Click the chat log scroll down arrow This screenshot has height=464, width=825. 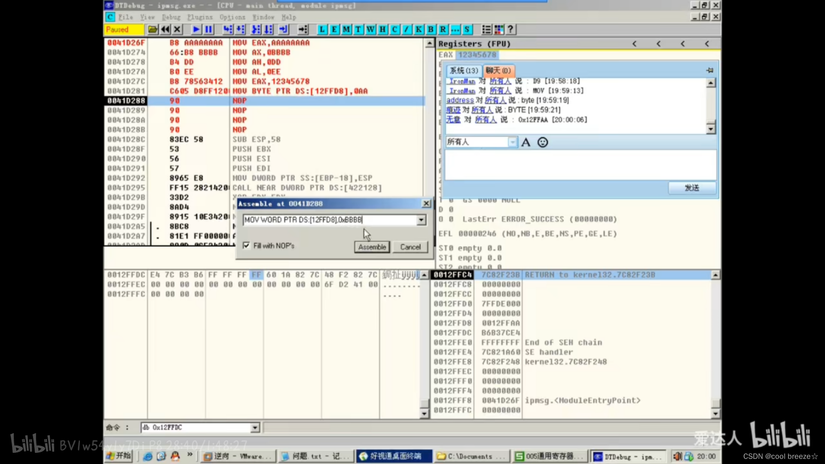click(711, 128)
